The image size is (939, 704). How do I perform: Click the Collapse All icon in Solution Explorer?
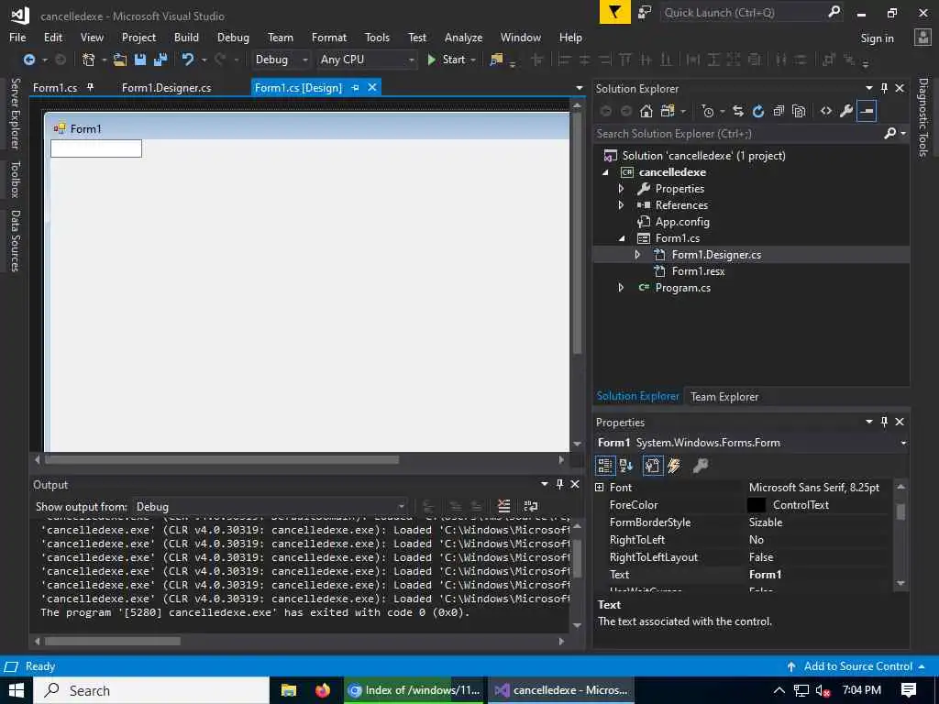click(779, 111)
